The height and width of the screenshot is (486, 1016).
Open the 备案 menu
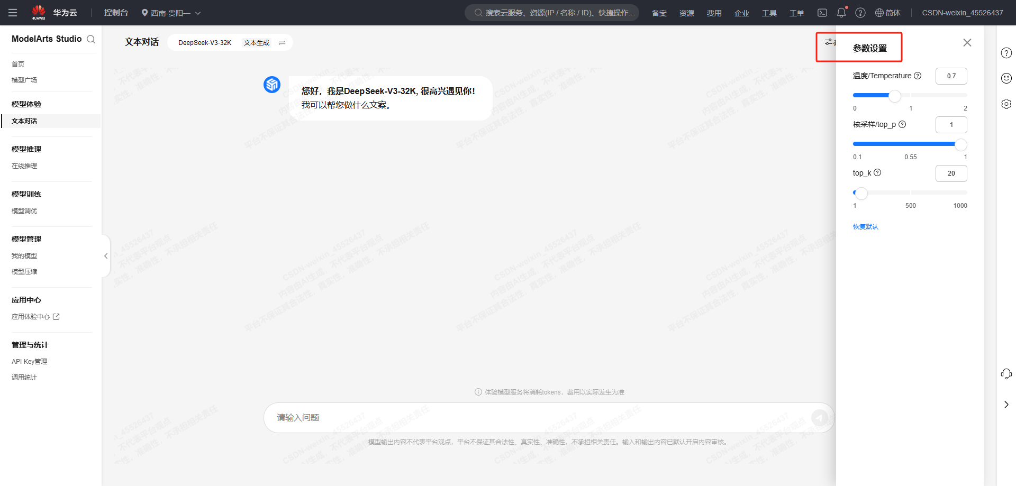coord(659,13)
